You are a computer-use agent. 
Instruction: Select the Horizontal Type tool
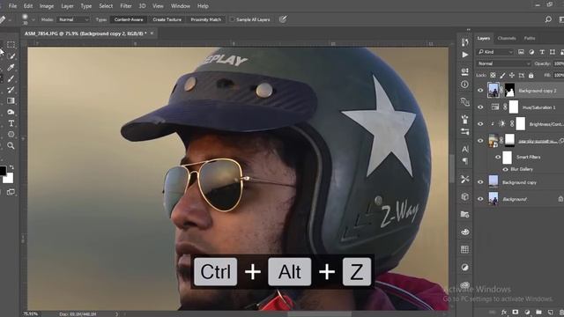click(x=11, y=123)
